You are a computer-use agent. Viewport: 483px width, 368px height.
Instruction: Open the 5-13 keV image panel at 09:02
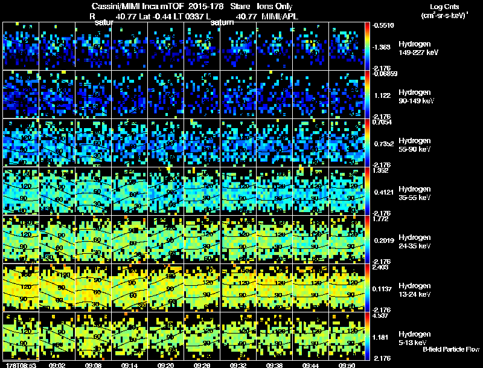[x=57, y=336]
